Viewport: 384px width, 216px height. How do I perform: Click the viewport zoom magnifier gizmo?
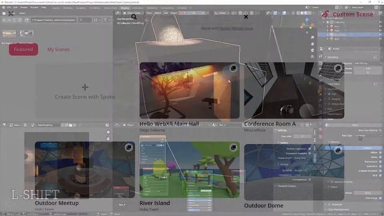313,37
